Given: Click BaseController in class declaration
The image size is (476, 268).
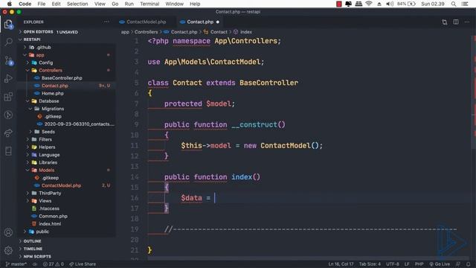Looking at the screenshot, I should [x=268, y=83].
